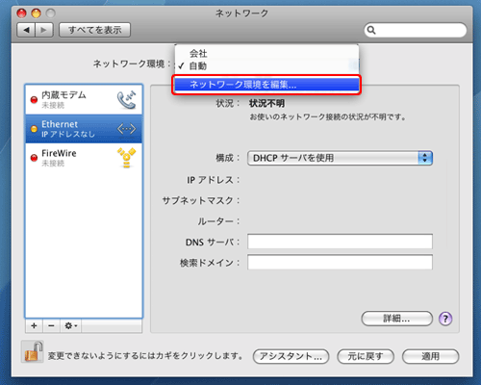Click the 元に戻す button
Viewport: 481px width, 385px height.
coord(366,356)
